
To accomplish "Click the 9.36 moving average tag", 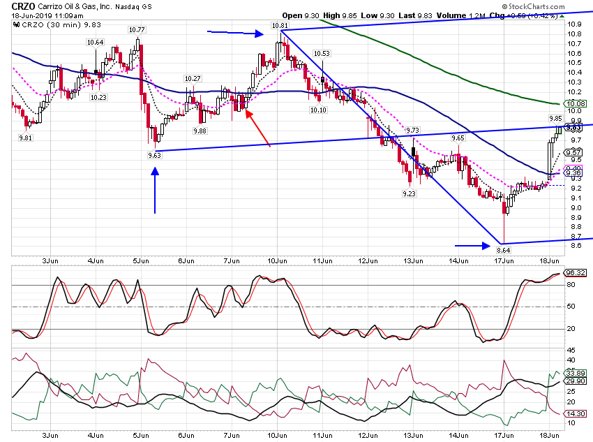I will (x=573, y=172).
